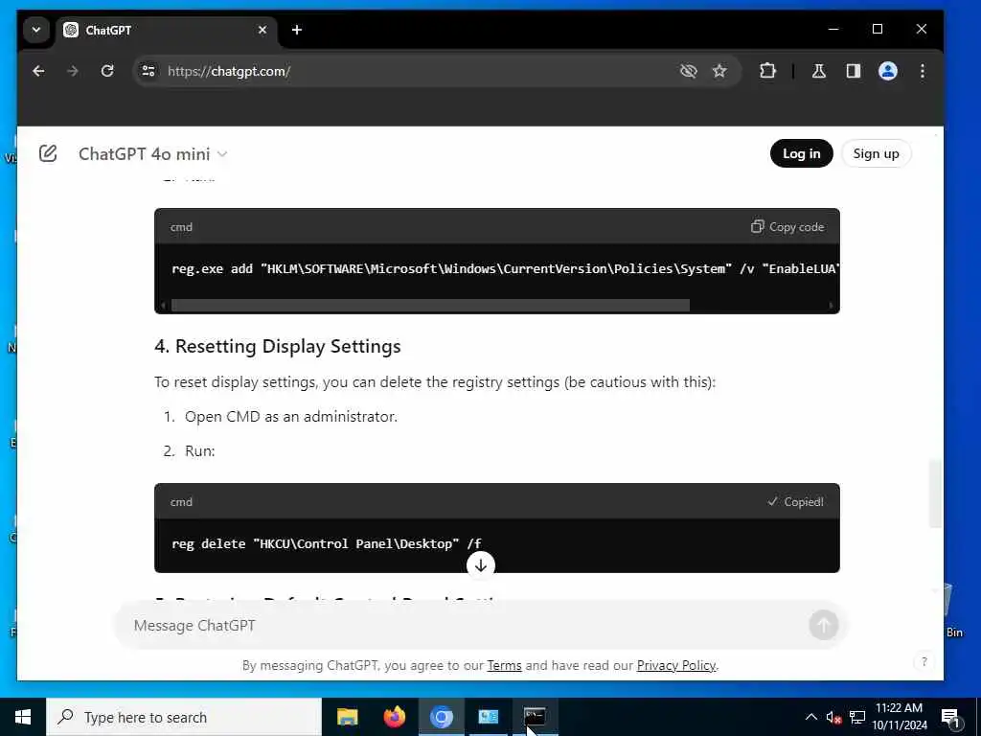The image size is (981, 736).
Task: Click the Log in button
Action: point(802,153)
